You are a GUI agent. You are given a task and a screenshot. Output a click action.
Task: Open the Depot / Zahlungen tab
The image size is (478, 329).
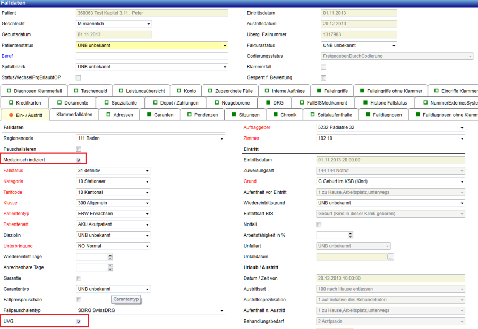(175, 102)
